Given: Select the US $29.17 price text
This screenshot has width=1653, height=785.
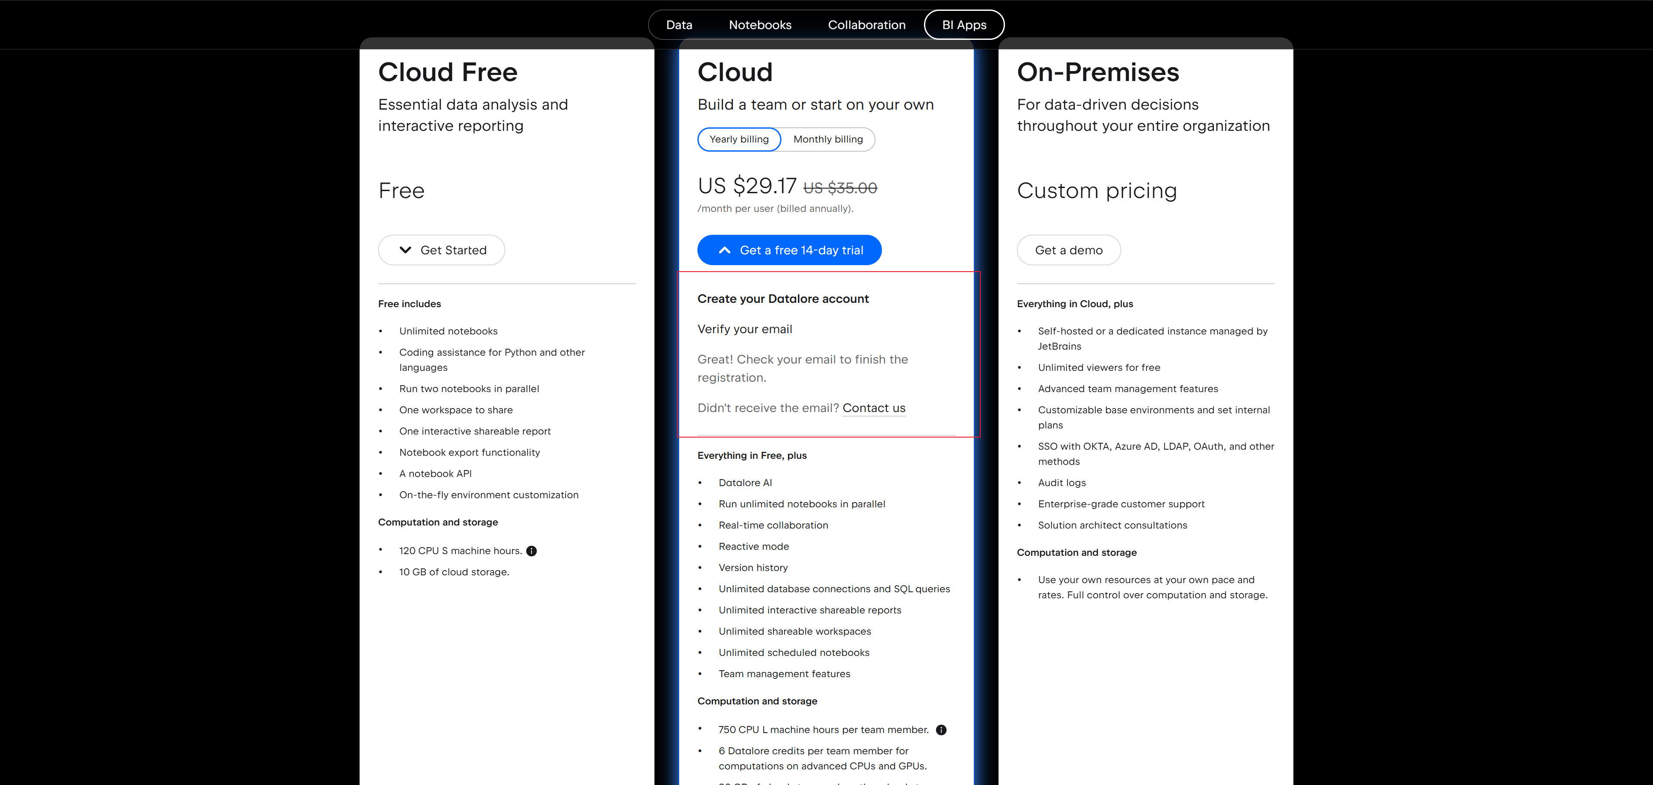Looking at the screenshot, I should tap(747, 186).
